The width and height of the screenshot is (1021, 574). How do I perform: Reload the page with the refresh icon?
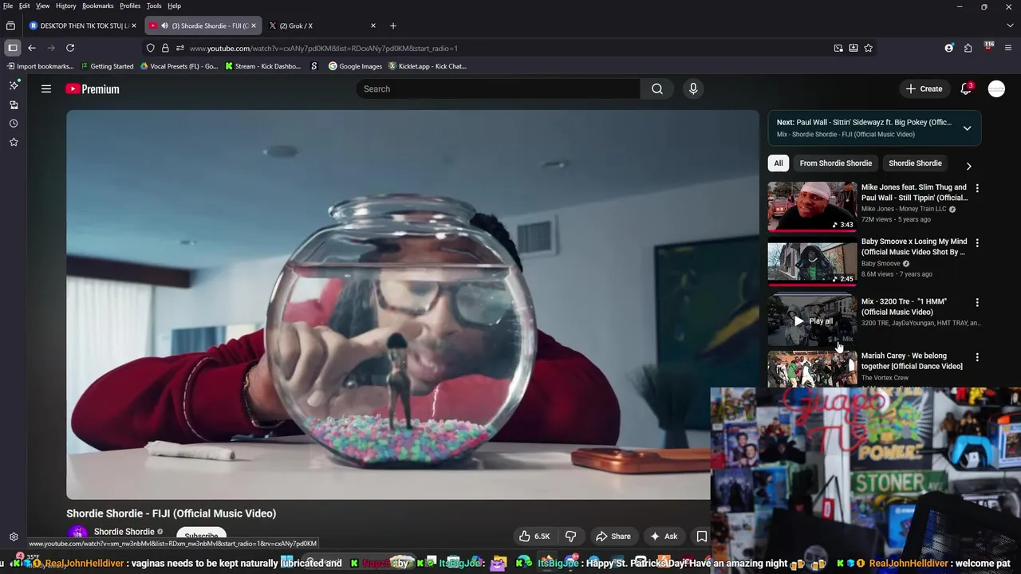point(70,48)
